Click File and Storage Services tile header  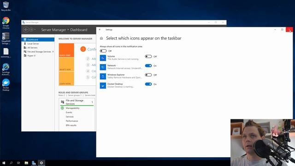[77, 102]
